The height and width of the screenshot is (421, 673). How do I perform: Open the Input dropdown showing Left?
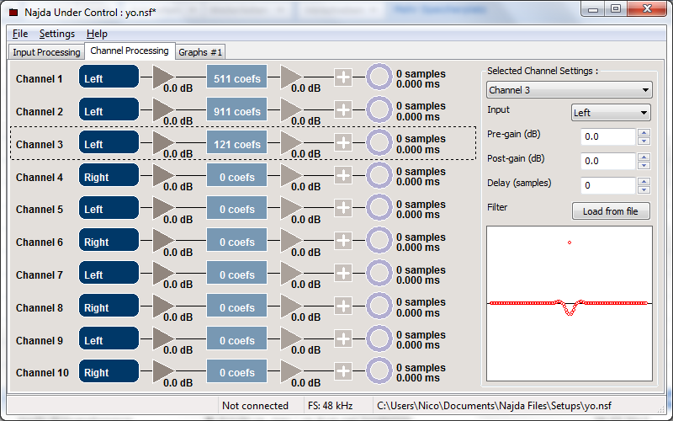coord(611,113)
